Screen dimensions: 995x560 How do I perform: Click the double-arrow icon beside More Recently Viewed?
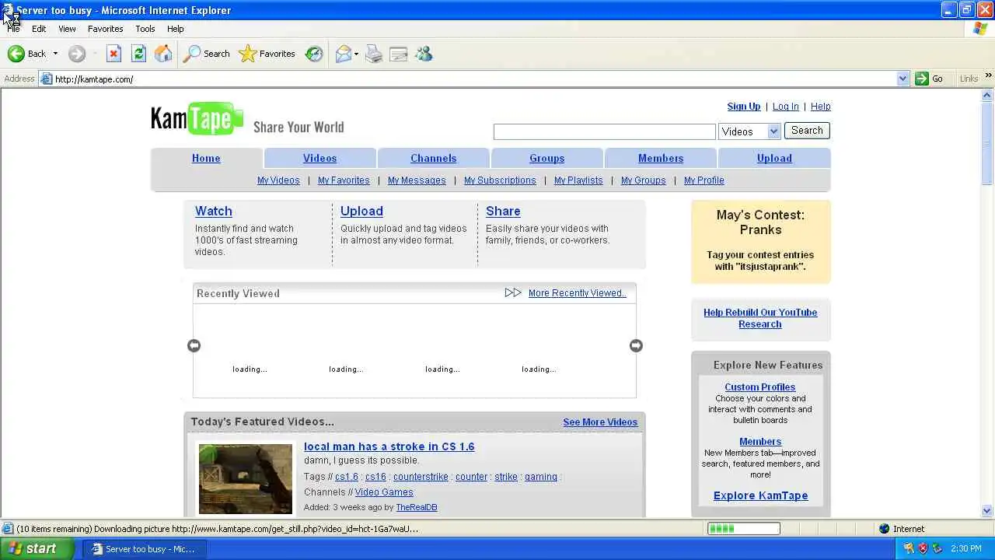513,293
